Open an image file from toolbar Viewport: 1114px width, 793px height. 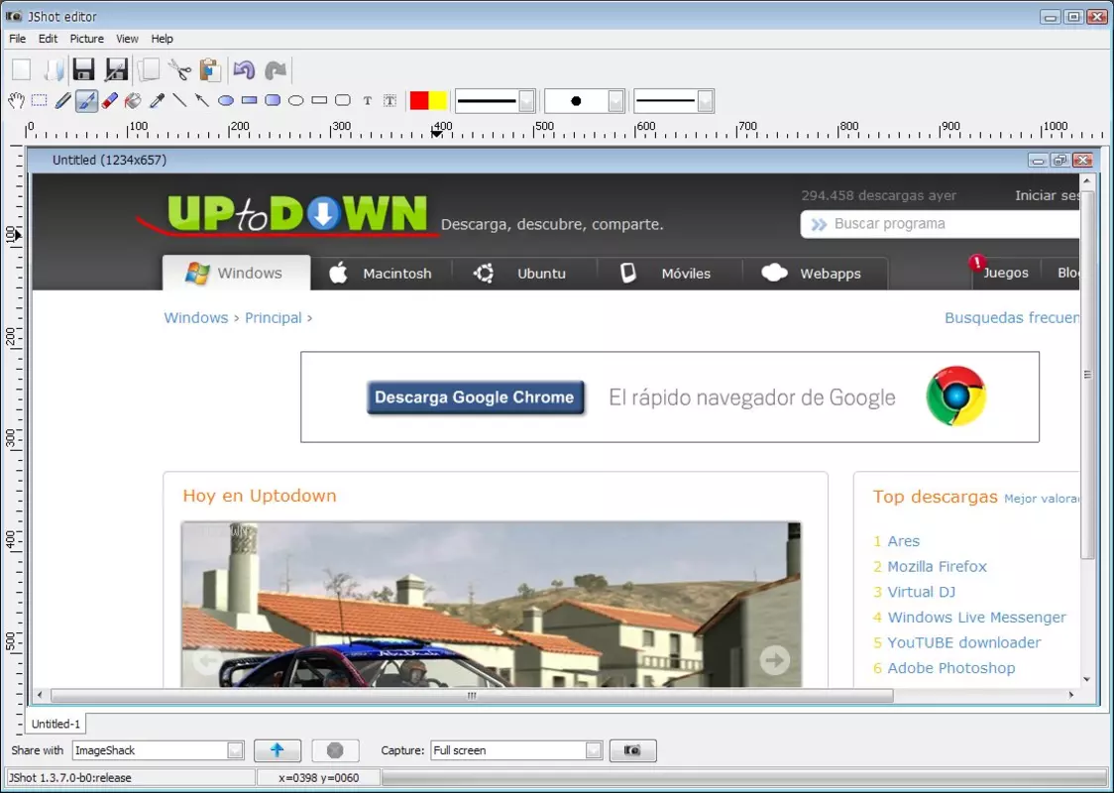tap(54, 69)
